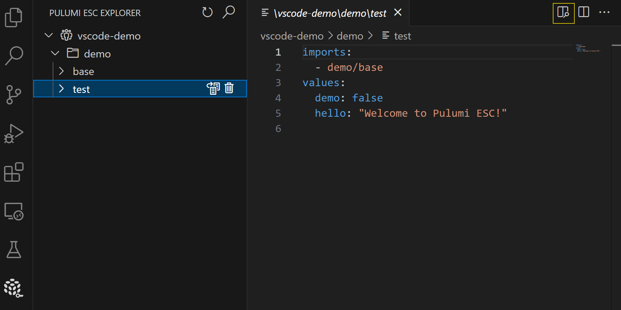Select the vscode-demo organization label

click(x=109, y=36)
